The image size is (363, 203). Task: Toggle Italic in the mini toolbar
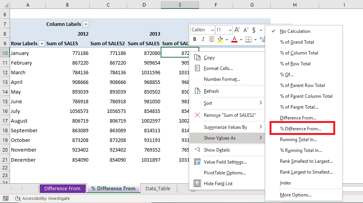203,39
